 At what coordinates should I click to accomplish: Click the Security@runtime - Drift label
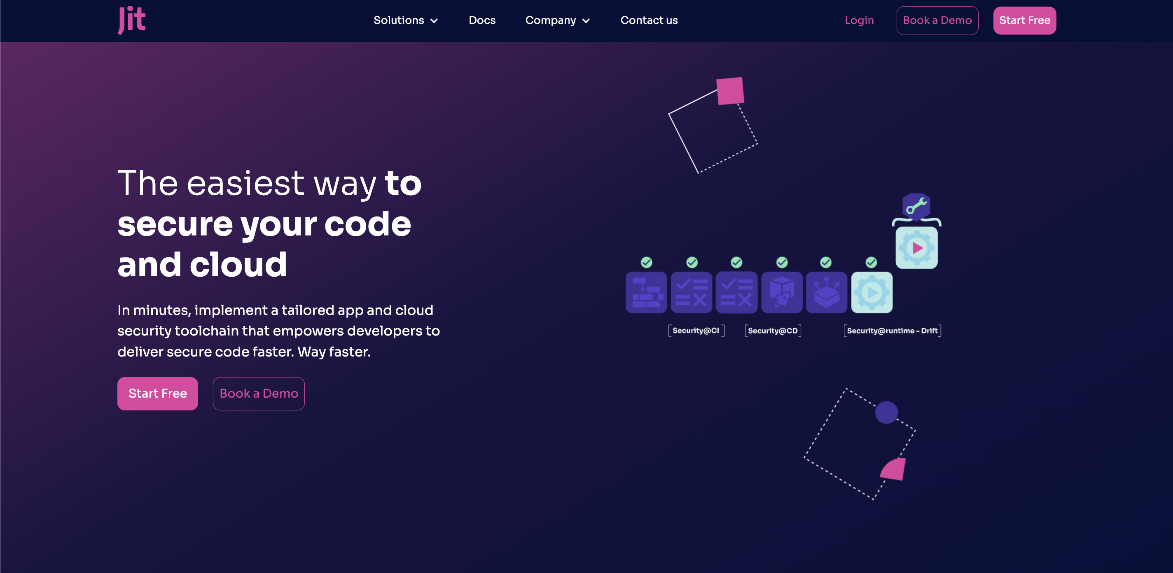[892, 331]
